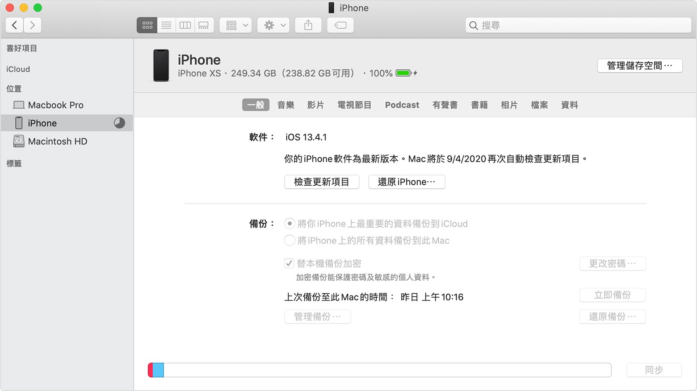697x391 pixels.
Task: Focus the 搜尋 search field
Action: tap(578, 25)
